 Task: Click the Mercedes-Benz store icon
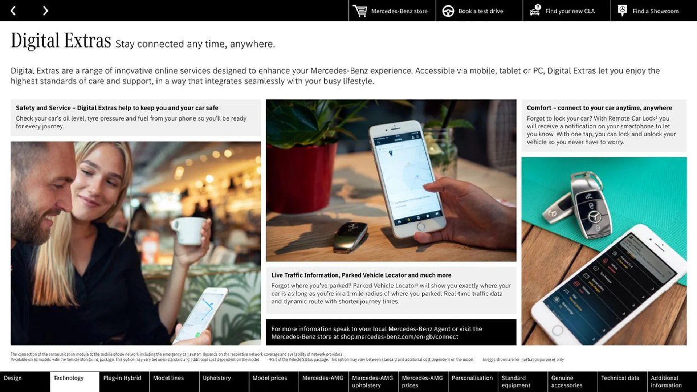click(x=359, y=10)
